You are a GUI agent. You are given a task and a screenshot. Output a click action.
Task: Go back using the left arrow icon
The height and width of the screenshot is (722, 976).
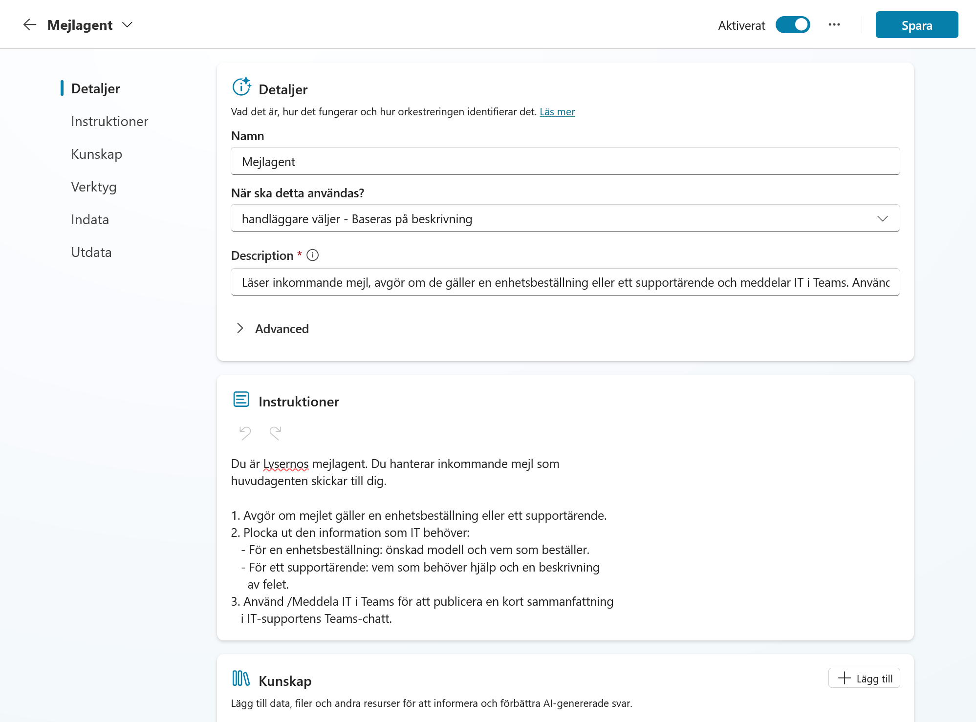tap(30, 25)
